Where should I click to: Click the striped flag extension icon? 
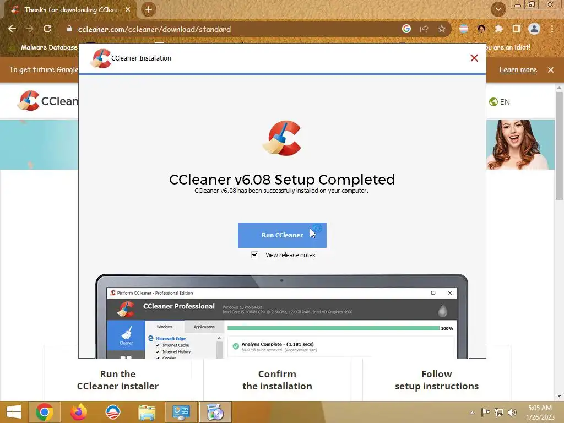pos(464,29)
